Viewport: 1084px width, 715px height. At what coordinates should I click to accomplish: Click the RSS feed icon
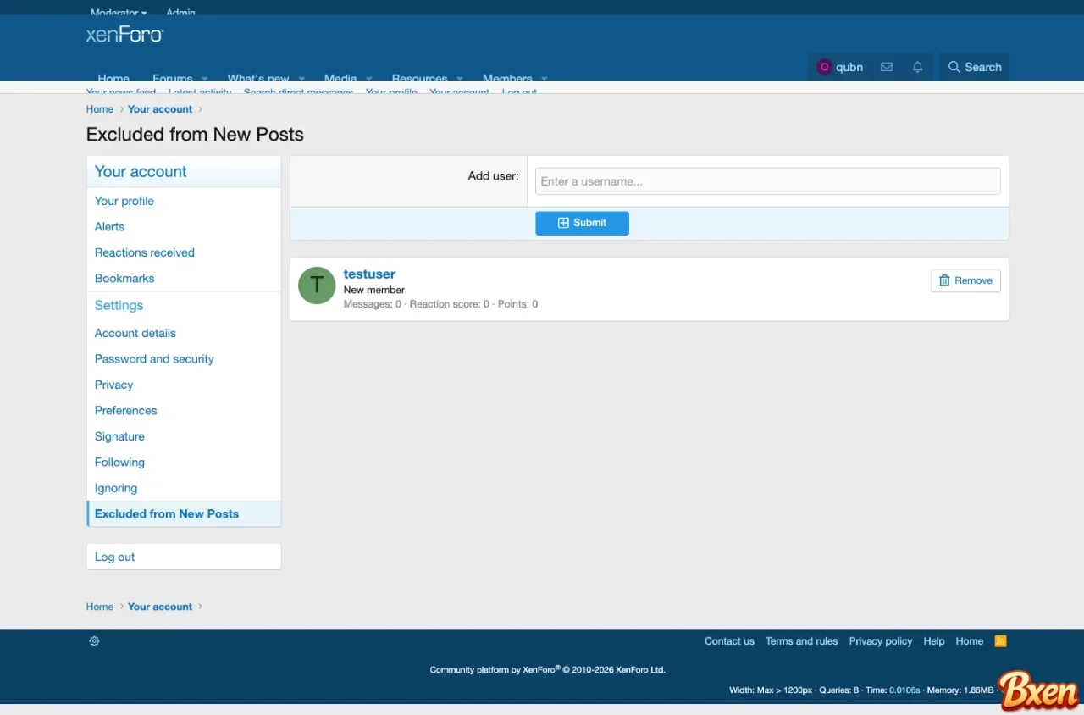tap(1000, 641)
